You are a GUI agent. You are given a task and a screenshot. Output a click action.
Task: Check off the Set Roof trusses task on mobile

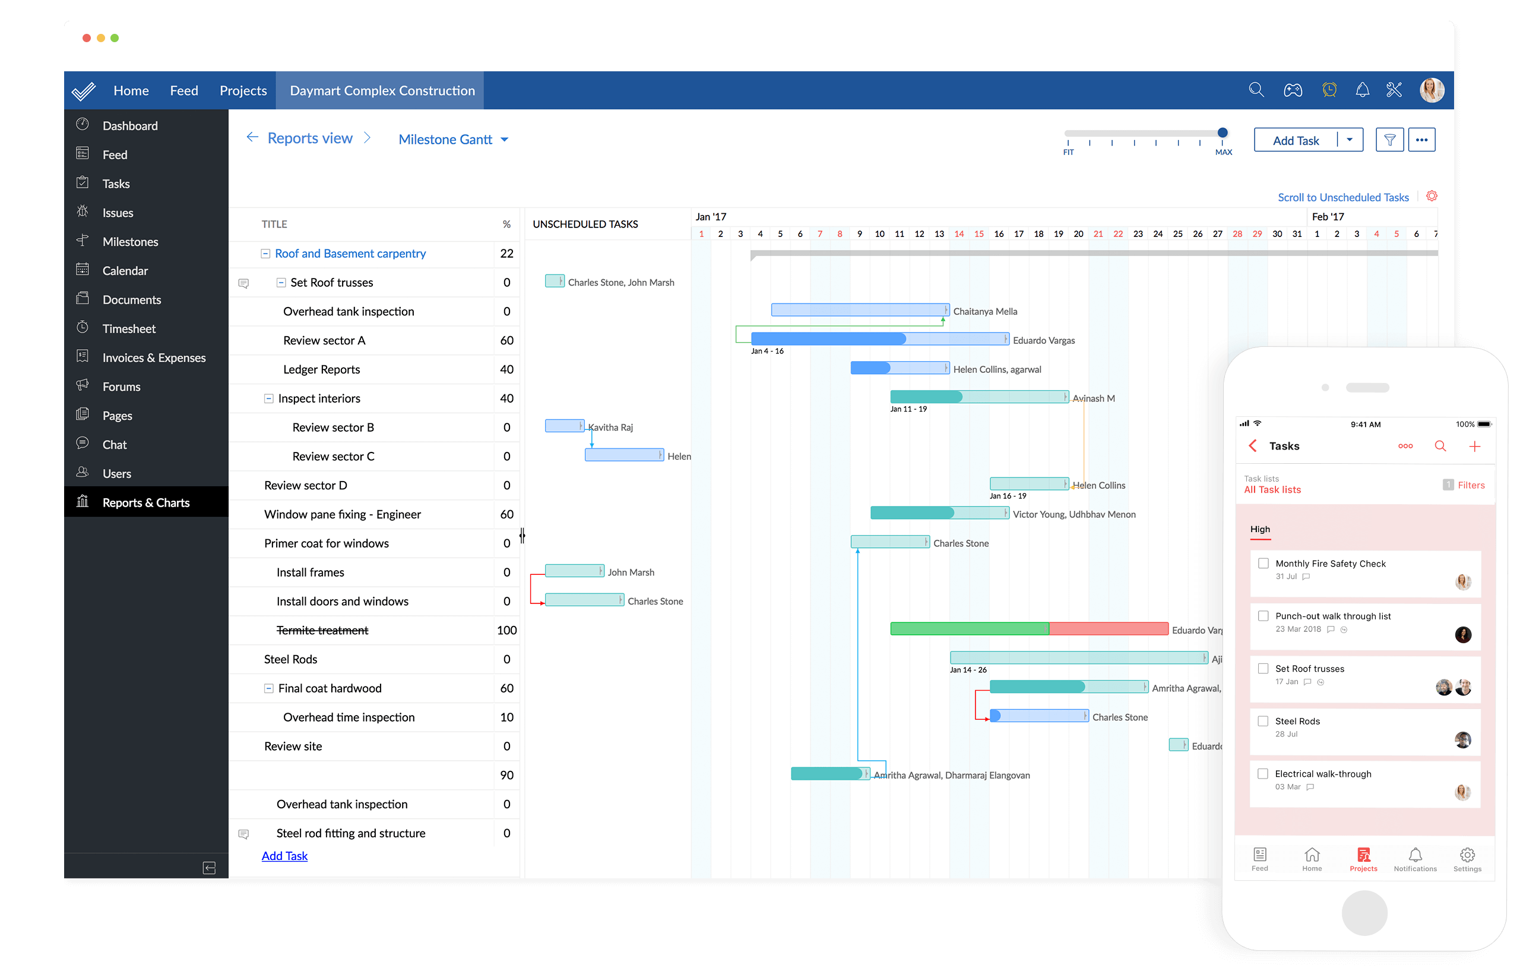[1262, 668]
